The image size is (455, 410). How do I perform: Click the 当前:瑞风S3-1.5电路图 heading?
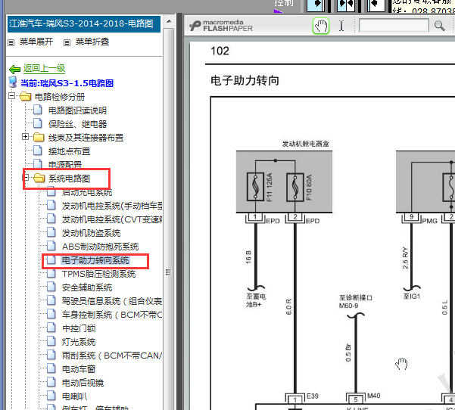[67, 83]
